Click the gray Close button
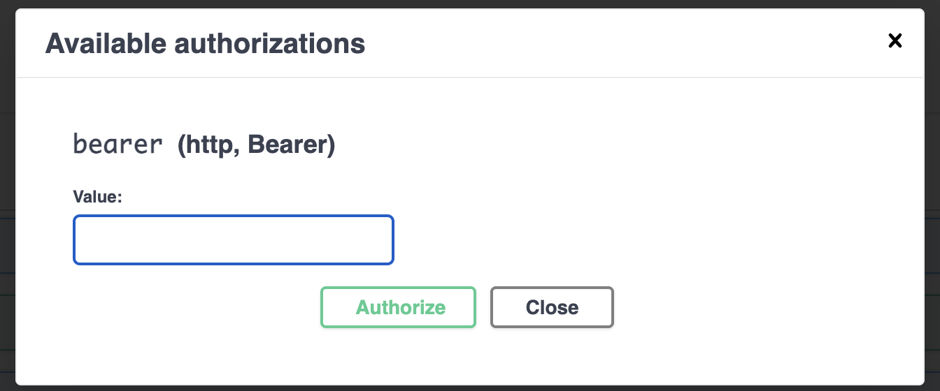The height and width of the screenshot is (391, 940). point(552,307)
